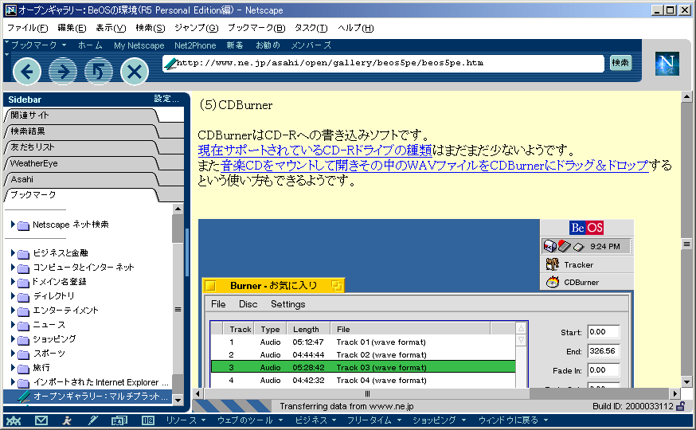696x430 pixels.
Task: Open the Navigator icon in the bottom taskbar
Action: tap(14, 420)
